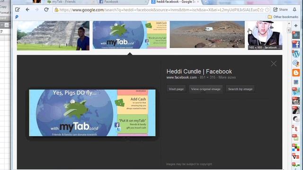Click the page scrollbar up arrow
This screenshot has width=303, height=170.
click(x=289, y=24)
